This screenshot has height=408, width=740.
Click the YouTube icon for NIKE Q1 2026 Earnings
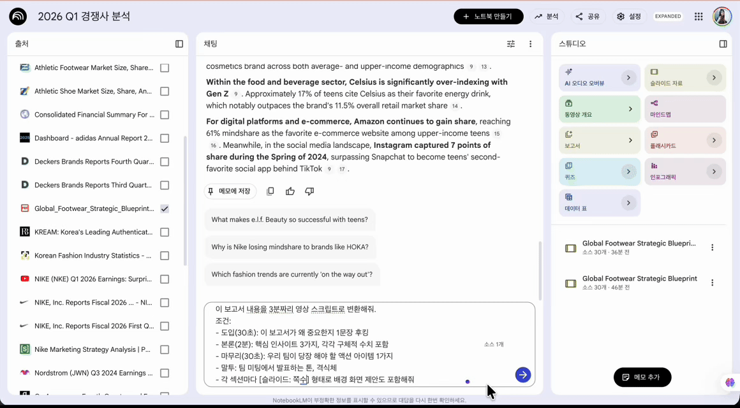24,279
